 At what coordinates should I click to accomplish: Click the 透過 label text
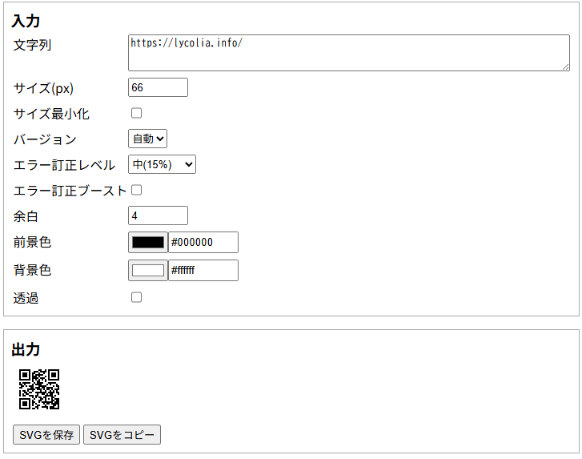pos(26,298)
